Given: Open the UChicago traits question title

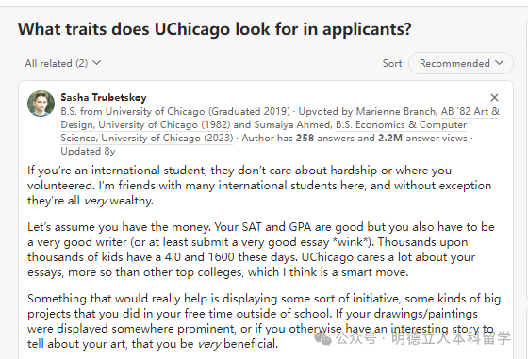Looking at the screenshot, I should coord(215,29).
